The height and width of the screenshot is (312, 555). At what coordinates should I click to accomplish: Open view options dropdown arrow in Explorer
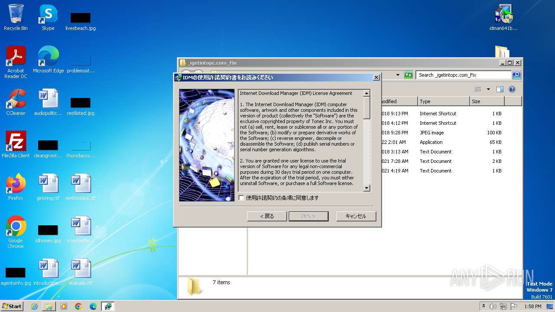[488, 89]
